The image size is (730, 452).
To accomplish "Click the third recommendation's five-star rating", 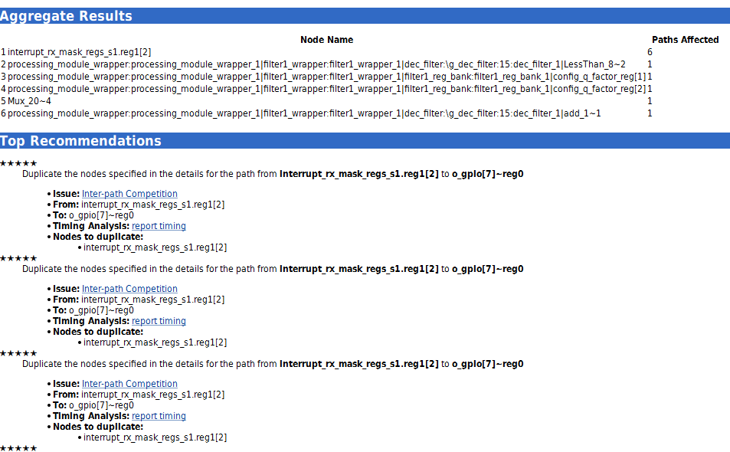I will (18, 353).
